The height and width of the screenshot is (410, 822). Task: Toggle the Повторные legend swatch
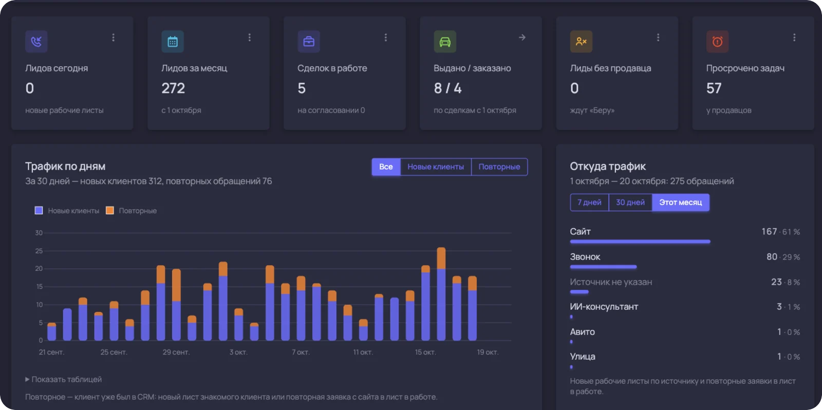[x=109, y=211]
